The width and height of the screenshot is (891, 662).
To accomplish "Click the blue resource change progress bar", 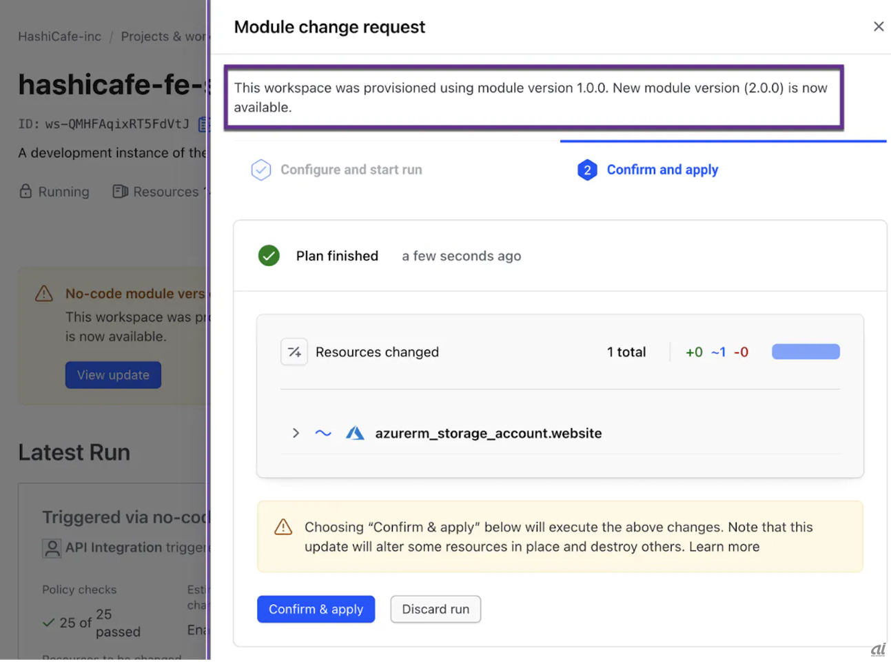I will pyautogui.click(x=806, y=352).
